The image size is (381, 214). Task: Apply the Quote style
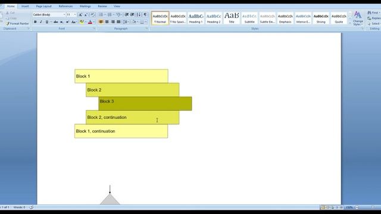pyautogui.click(x=339, y=18)
